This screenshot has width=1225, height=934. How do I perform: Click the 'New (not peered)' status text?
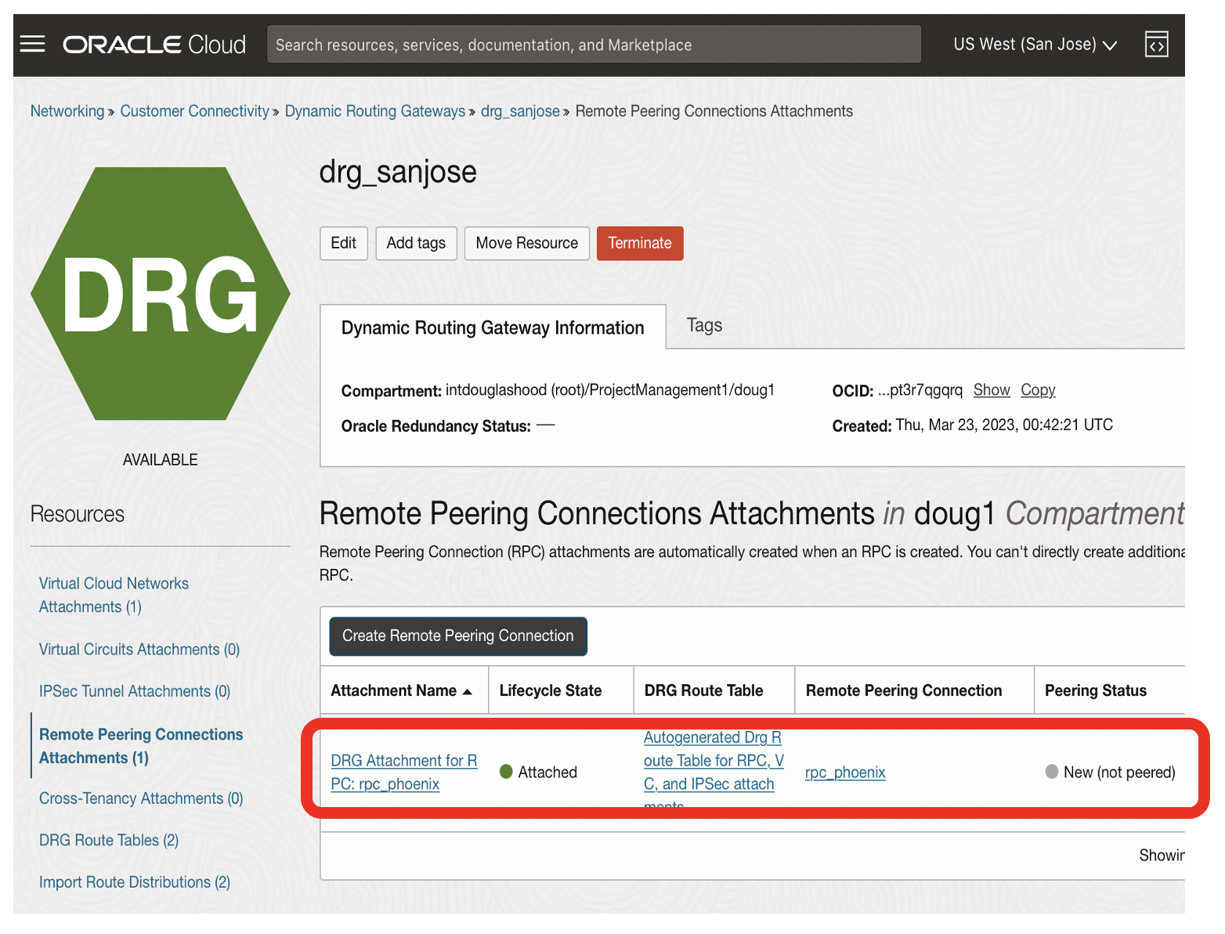[1119, 772]
